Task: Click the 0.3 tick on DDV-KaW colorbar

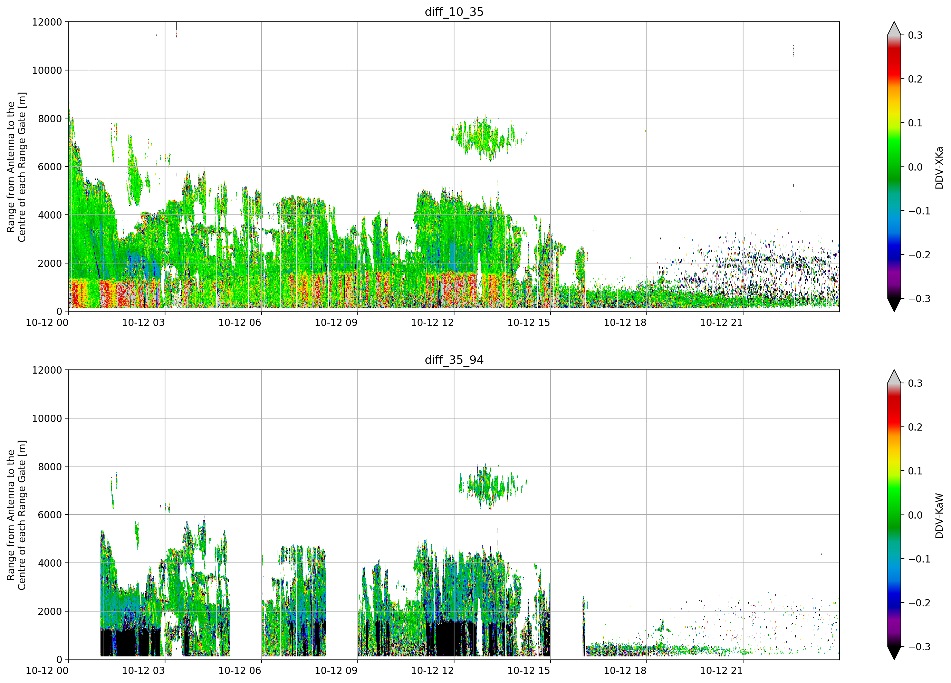Action: point(915,383)
